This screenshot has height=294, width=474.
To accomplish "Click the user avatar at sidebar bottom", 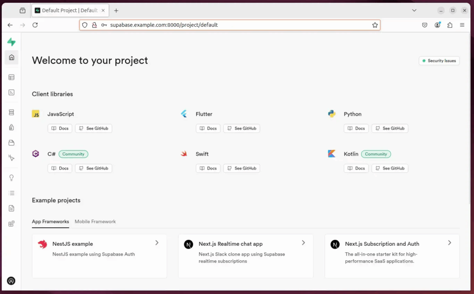I will (x=11, y=281).
